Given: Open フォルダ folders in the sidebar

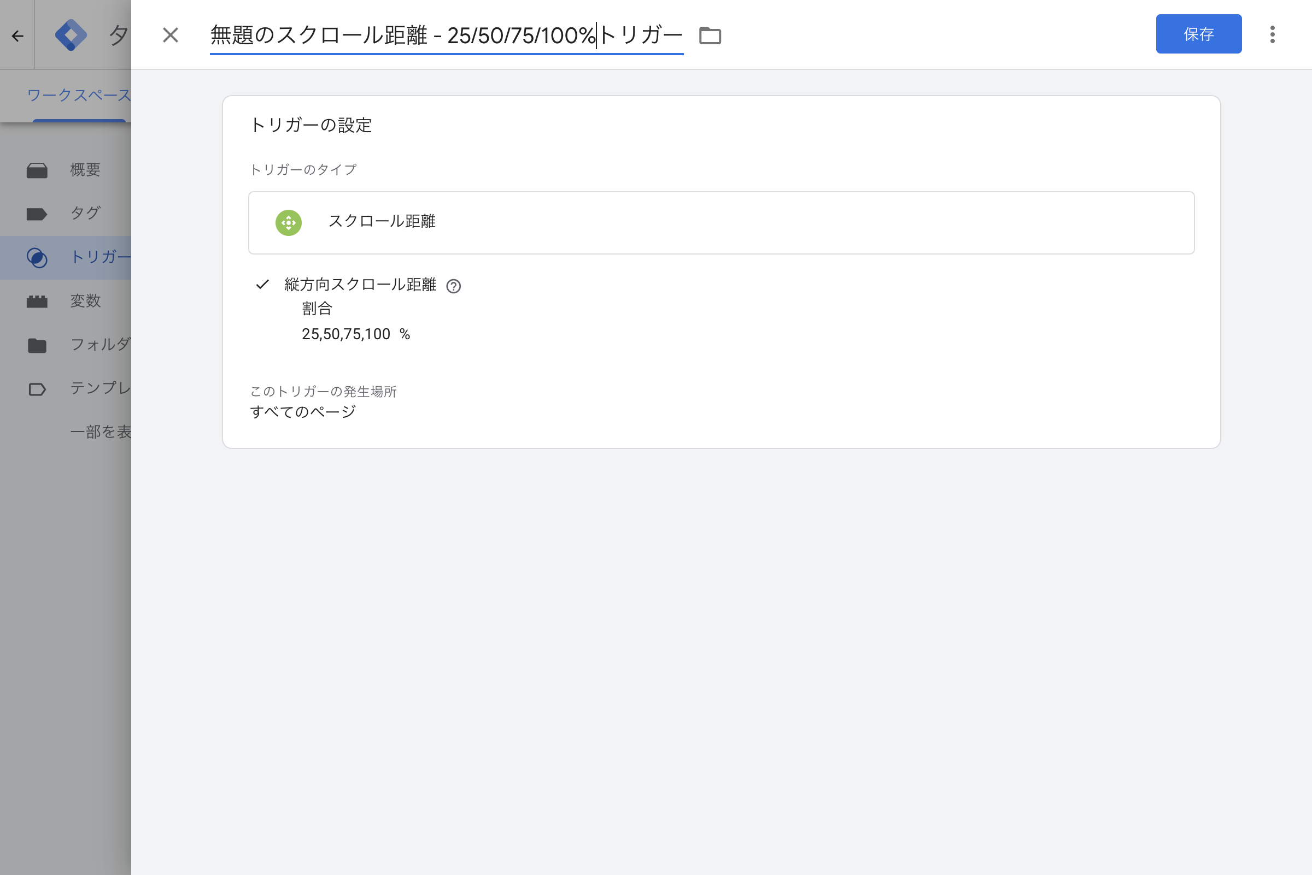Looking at the screenshot, I should point(66,345).
